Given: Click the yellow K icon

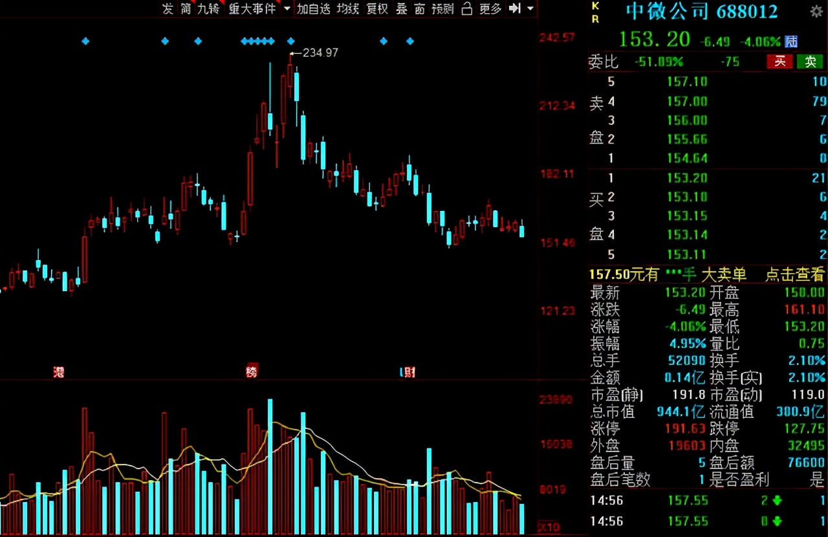Looking at the screenshot, I should click(595, 6).
